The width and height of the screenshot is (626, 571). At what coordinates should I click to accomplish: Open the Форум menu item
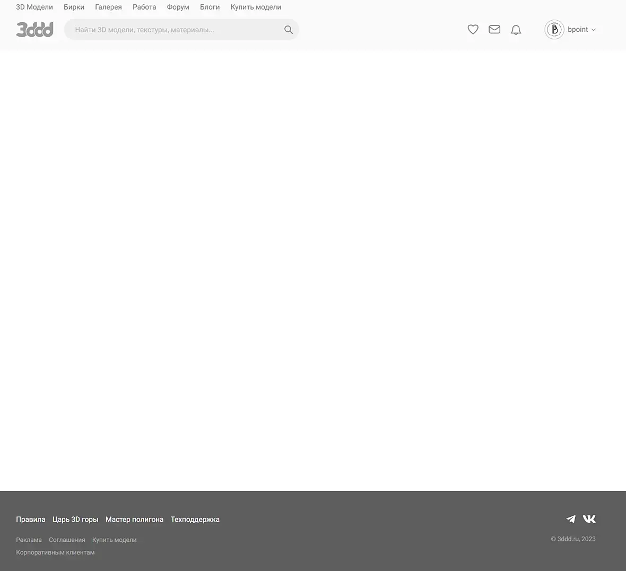[x=178, y=7]
